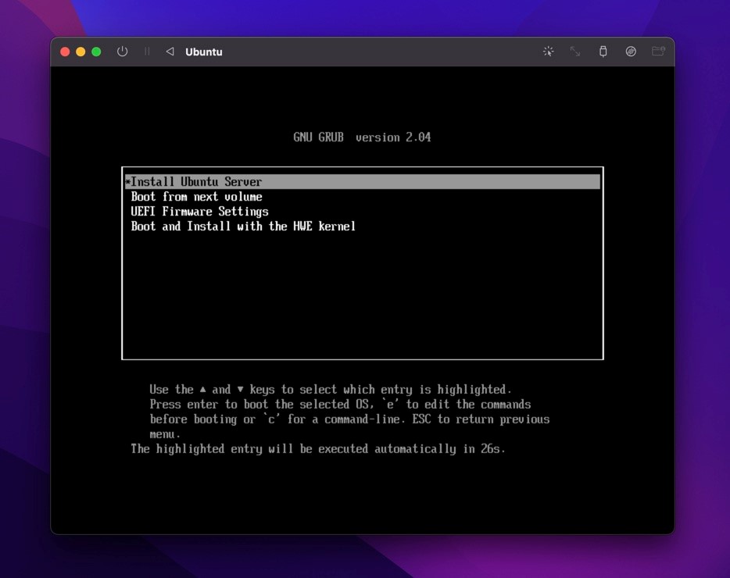Restart the VM with the triangle icon
This screenshot has height=578, width=730.
pos(170,52)
